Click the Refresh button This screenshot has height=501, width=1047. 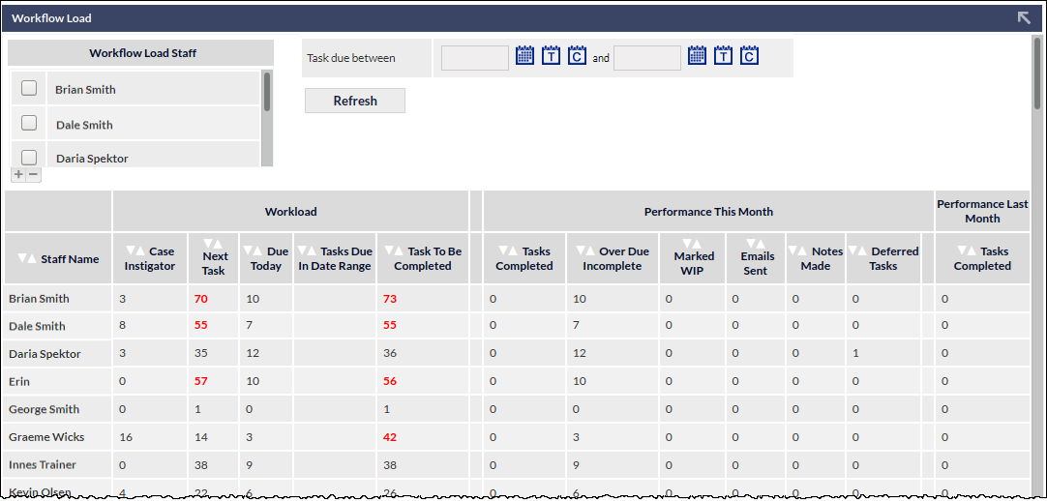[x=355, y=101]
